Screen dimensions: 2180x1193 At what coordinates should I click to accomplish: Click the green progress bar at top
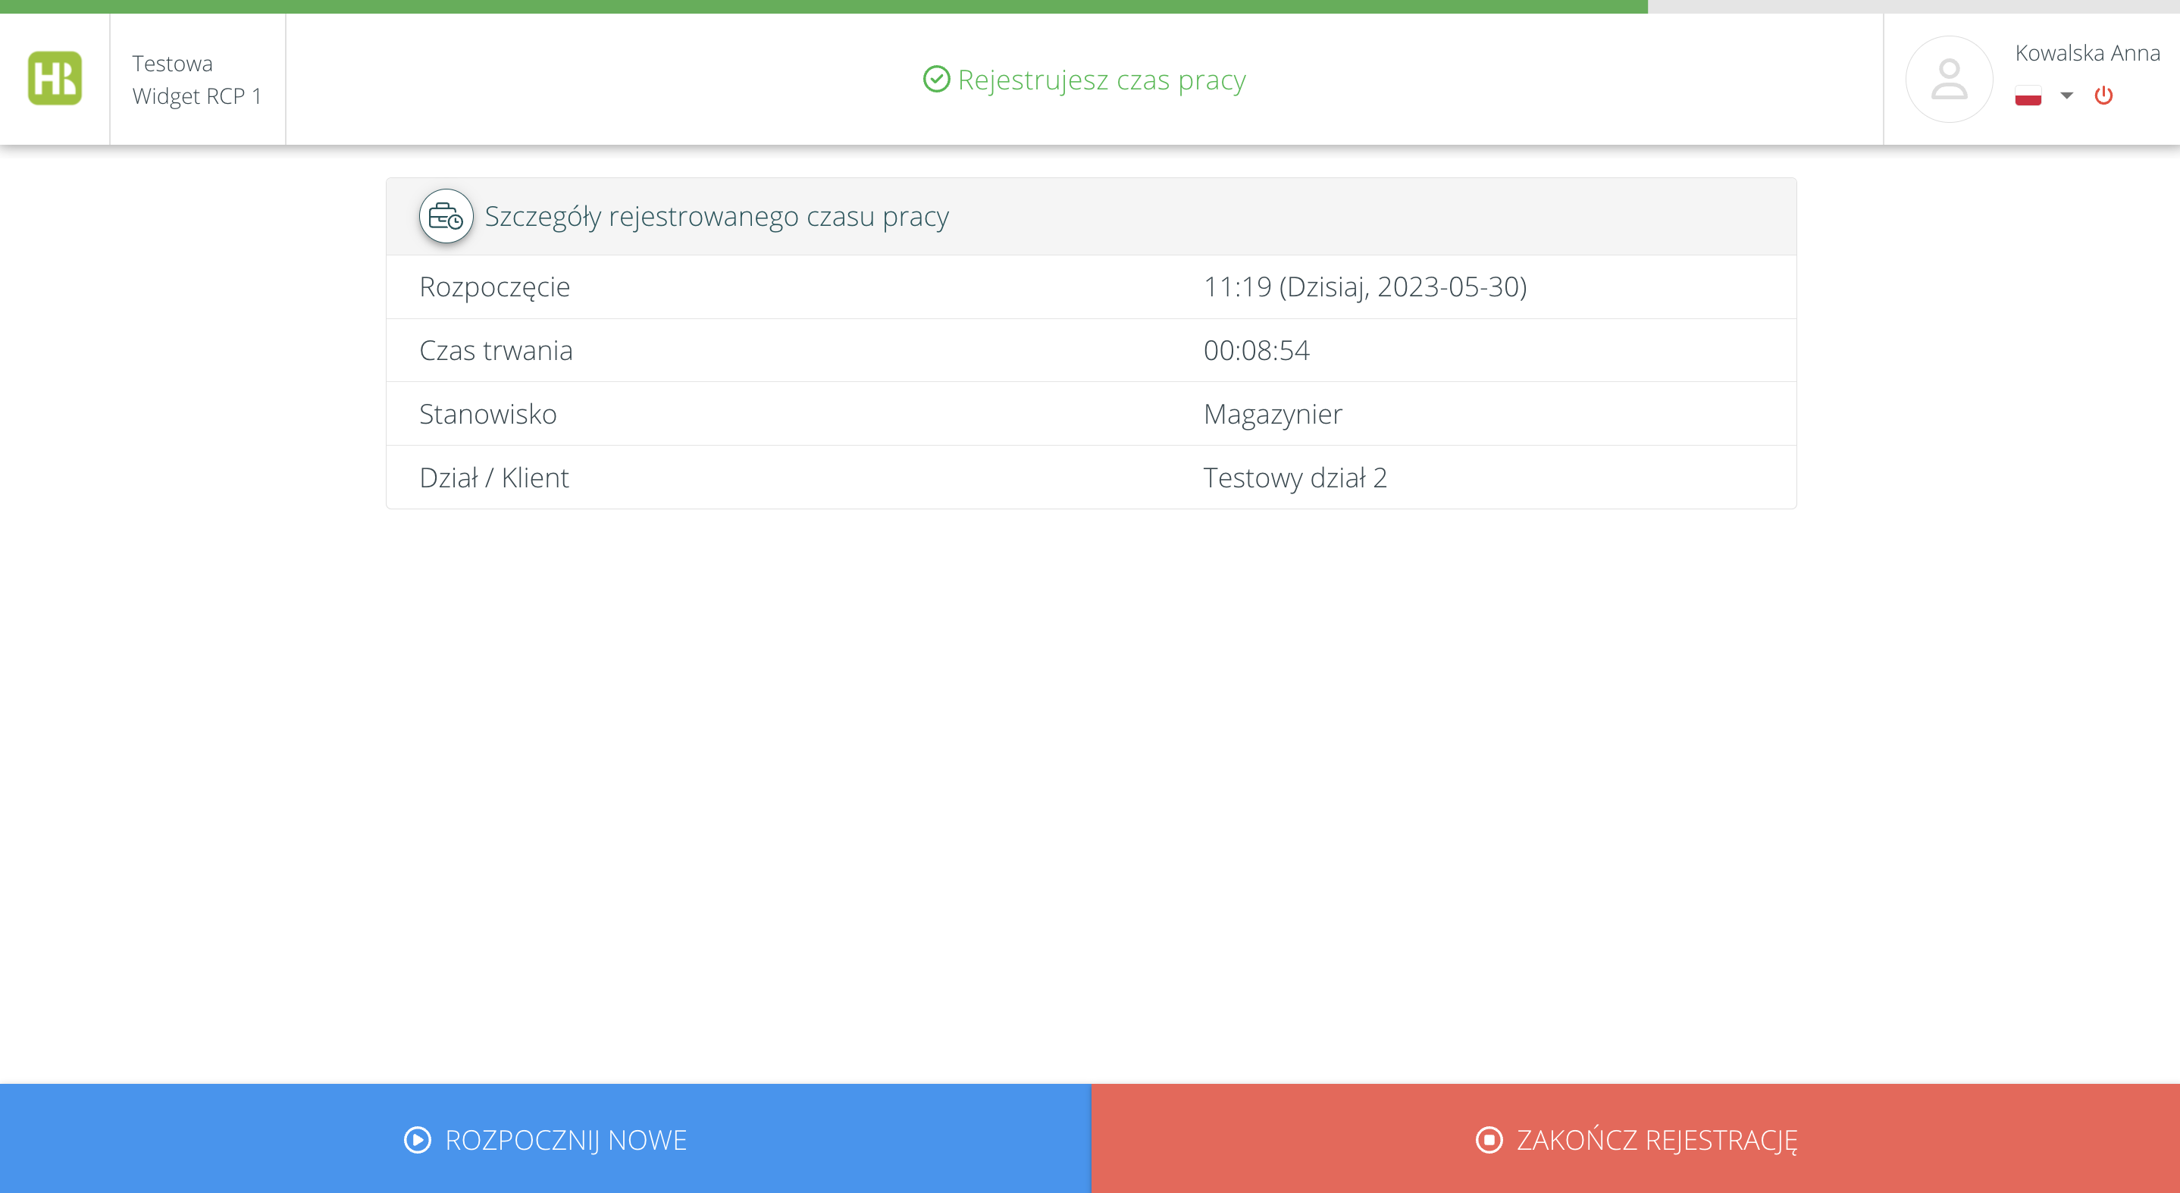click(822, 6)
